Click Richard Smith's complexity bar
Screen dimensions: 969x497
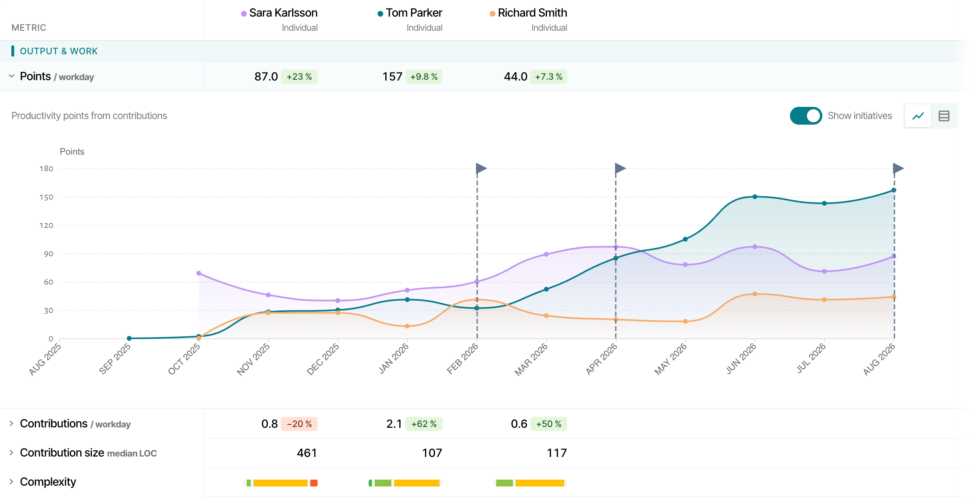coord(530,483)
